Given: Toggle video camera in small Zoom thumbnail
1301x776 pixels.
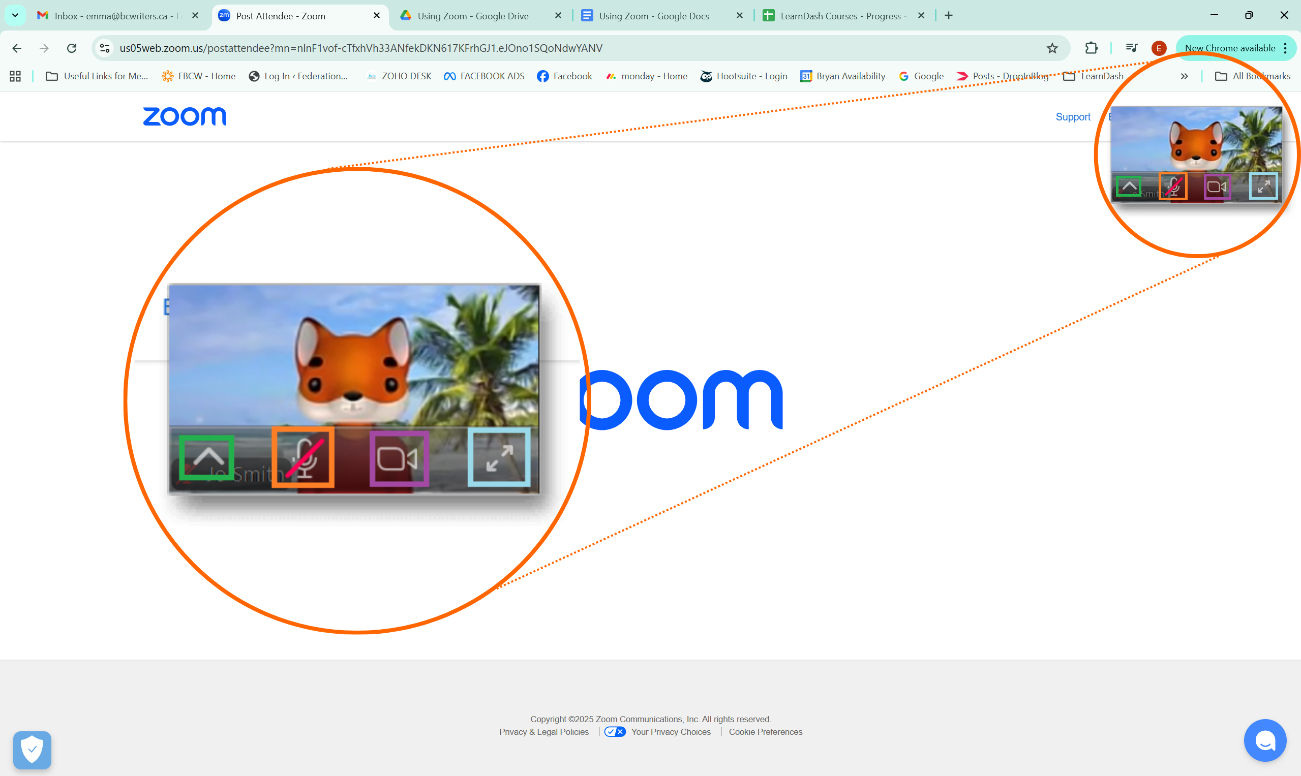Looking at the screenshot, I should [x=1217, y=187].
